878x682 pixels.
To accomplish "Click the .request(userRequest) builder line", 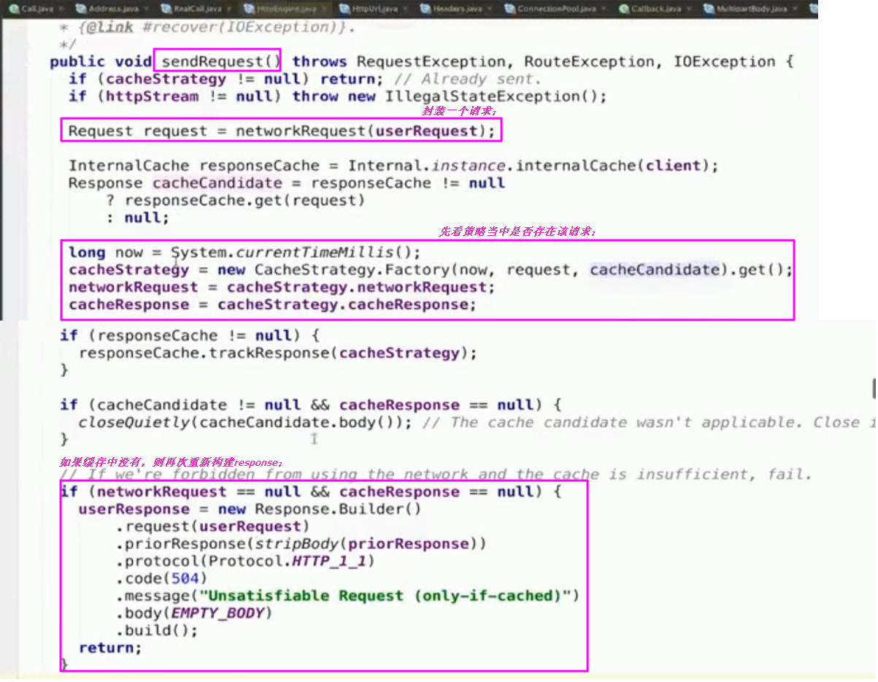I will click(213, 527).
